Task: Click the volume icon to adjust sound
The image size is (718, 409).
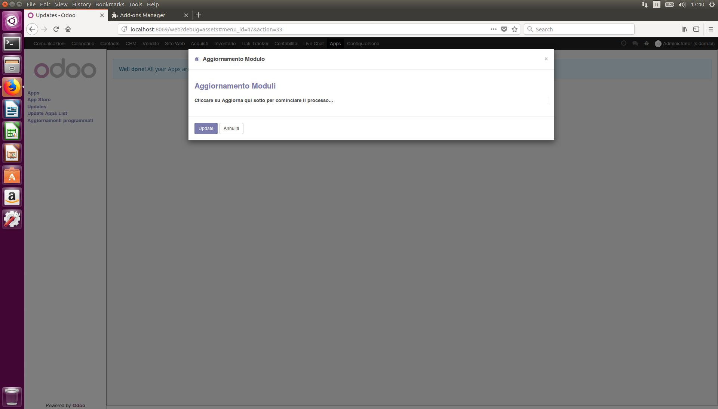Action: pos(682,4)
